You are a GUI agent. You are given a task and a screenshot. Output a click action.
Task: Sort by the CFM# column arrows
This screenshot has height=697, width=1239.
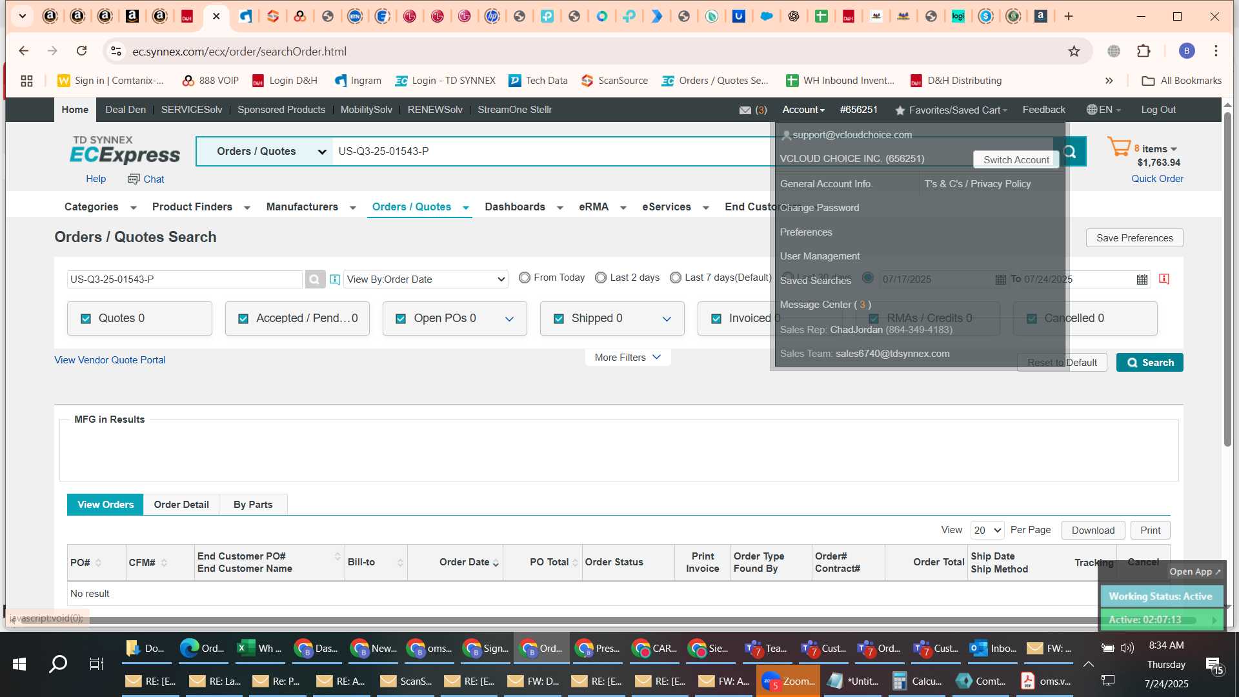164,563
